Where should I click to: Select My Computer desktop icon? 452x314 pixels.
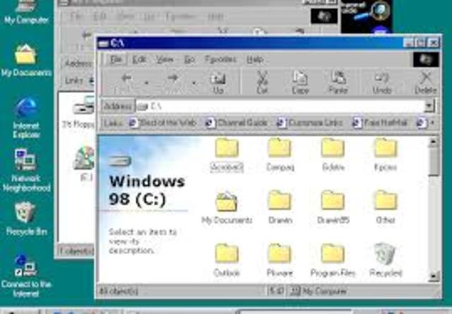[26, 12]
